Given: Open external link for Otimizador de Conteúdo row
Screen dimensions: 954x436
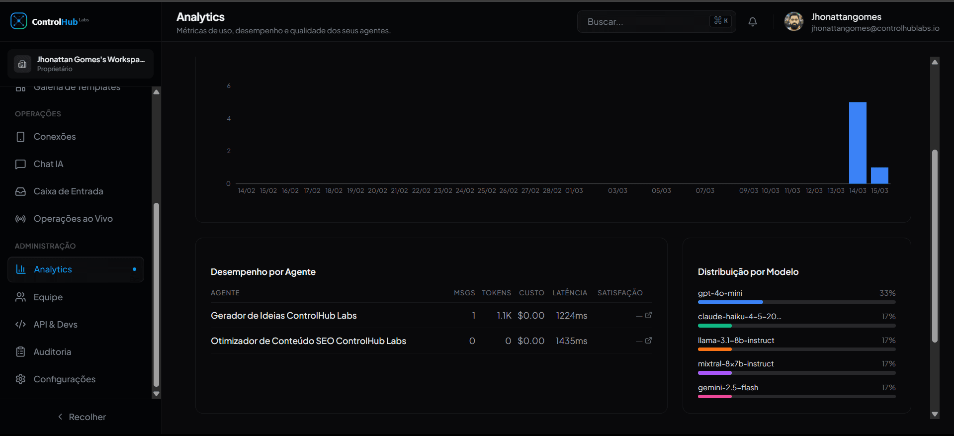Looking at the screenshot, I should click(648, 341).
